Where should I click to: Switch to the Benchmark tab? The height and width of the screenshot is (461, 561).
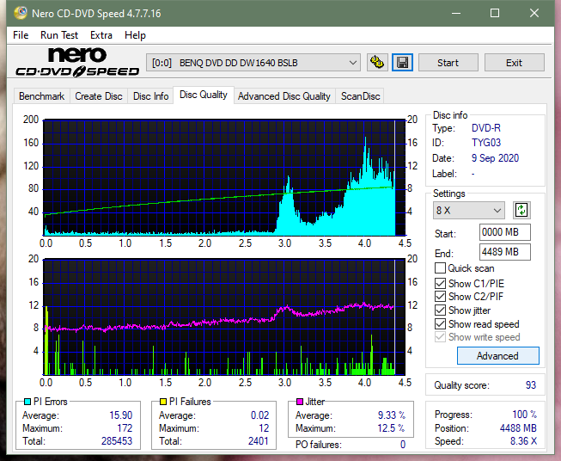pyautogui.click(x=42, y=96)
